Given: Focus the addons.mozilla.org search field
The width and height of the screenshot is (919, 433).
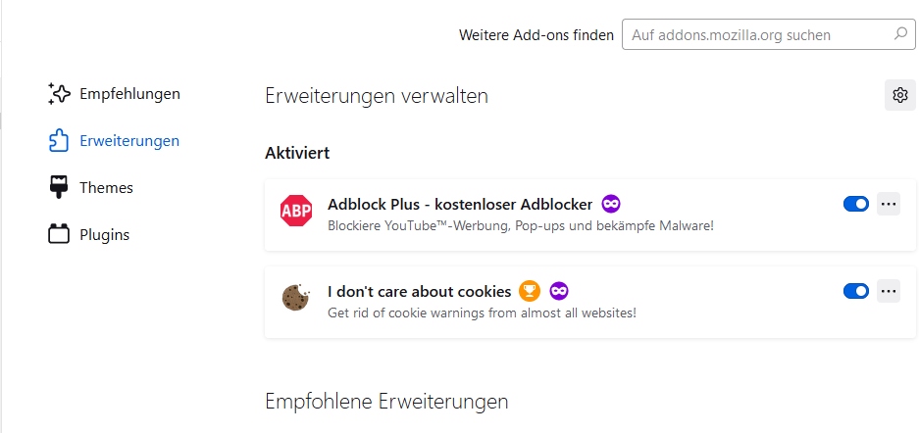Looking at the screenshot, I should [x=755, y=34].
